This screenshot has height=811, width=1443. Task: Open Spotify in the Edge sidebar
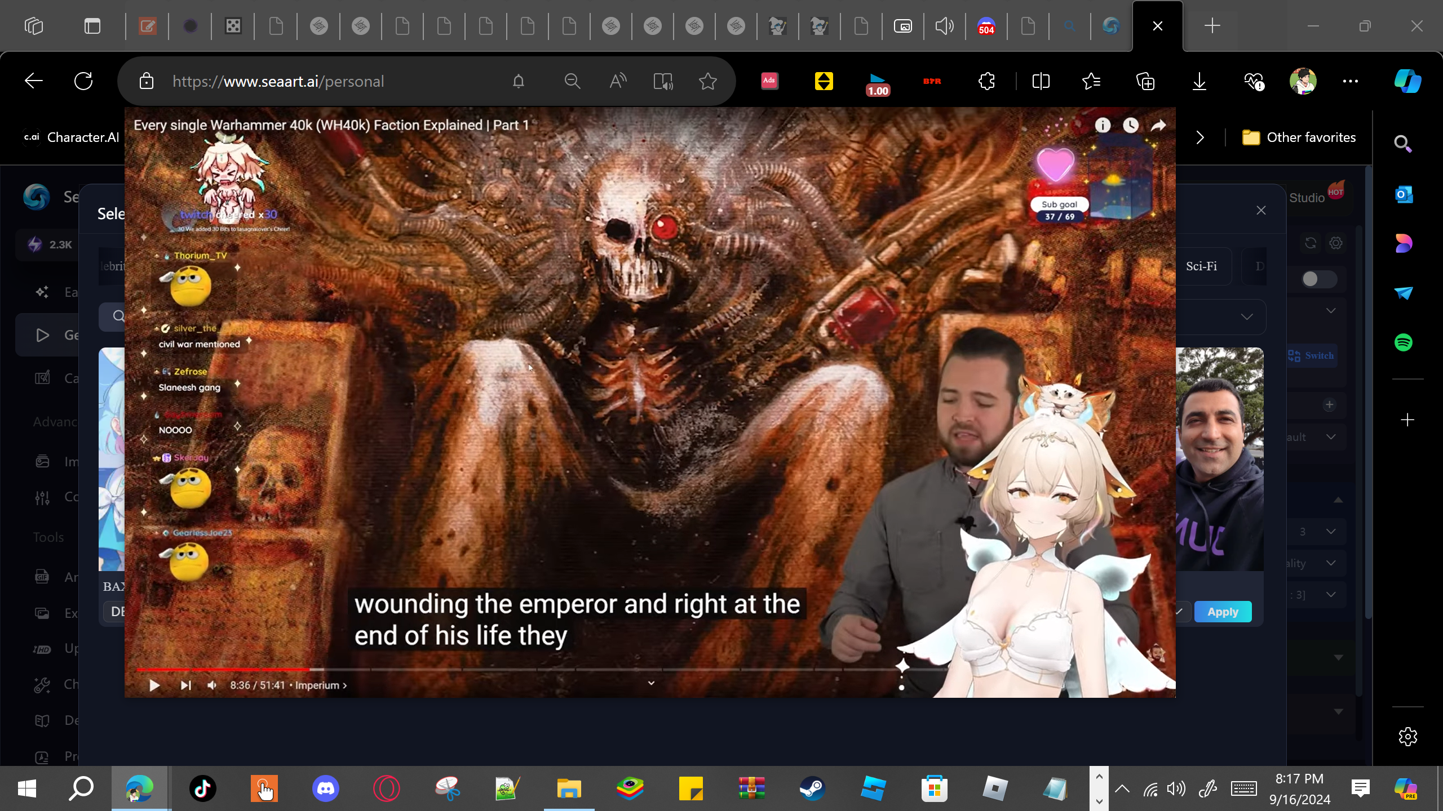pos(1404,342)
